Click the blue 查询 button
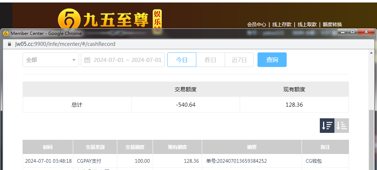This screenshot has width=377, height=170. point(272,60)
